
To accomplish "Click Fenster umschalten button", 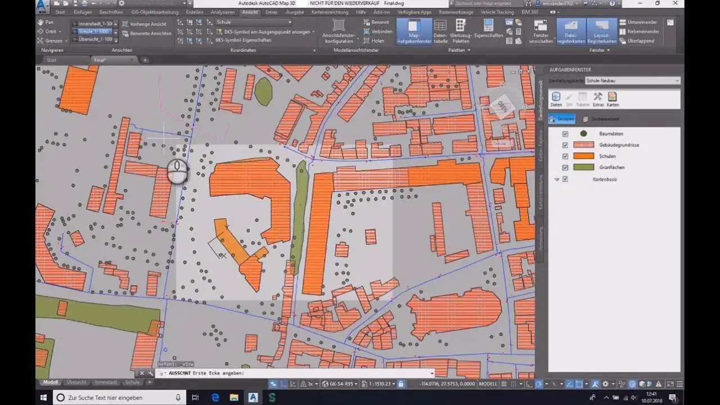I will [x=541, y=31].
